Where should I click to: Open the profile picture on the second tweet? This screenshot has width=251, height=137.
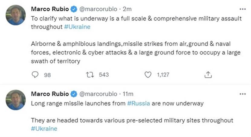pos(16,100)
